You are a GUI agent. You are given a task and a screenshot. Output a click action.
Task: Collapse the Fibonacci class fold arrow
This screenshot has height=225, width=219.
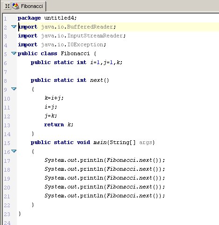pyautogui.click(x=14, y=53)
